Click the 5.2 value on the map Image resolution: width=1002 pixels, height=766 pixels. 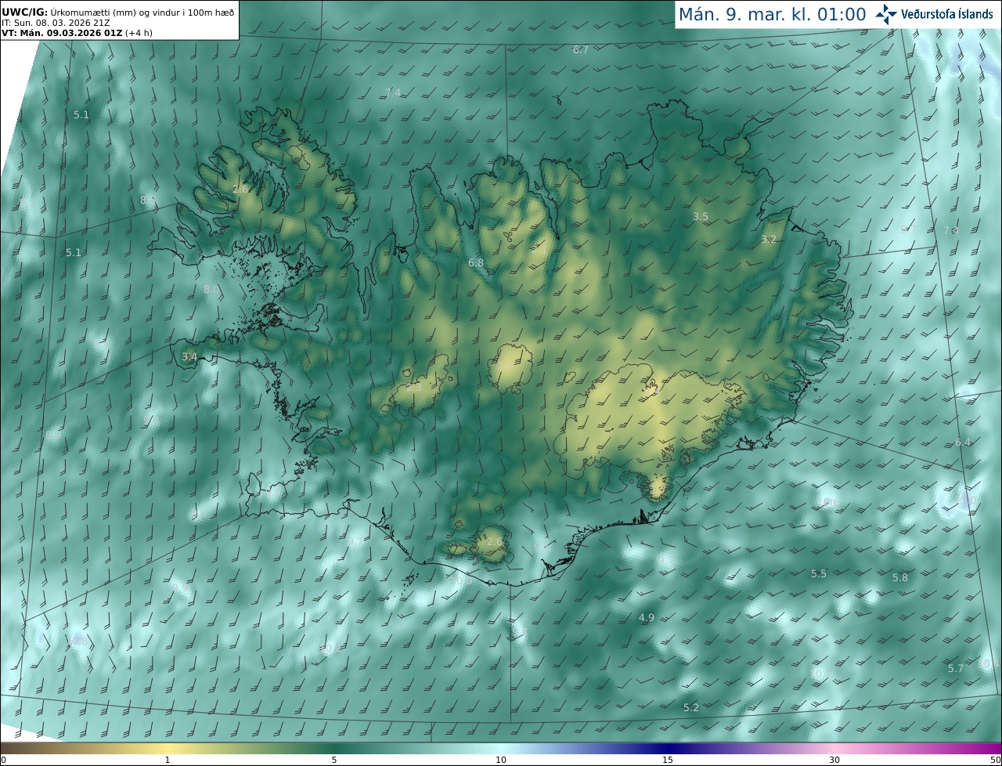click(691, 707)
